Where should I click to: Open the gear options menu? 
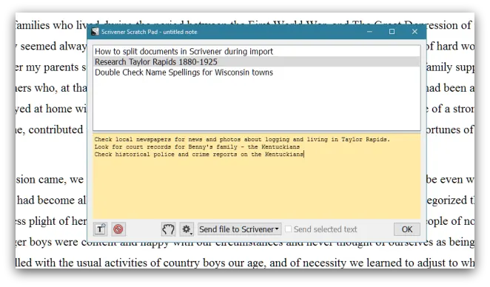point(187,229)
